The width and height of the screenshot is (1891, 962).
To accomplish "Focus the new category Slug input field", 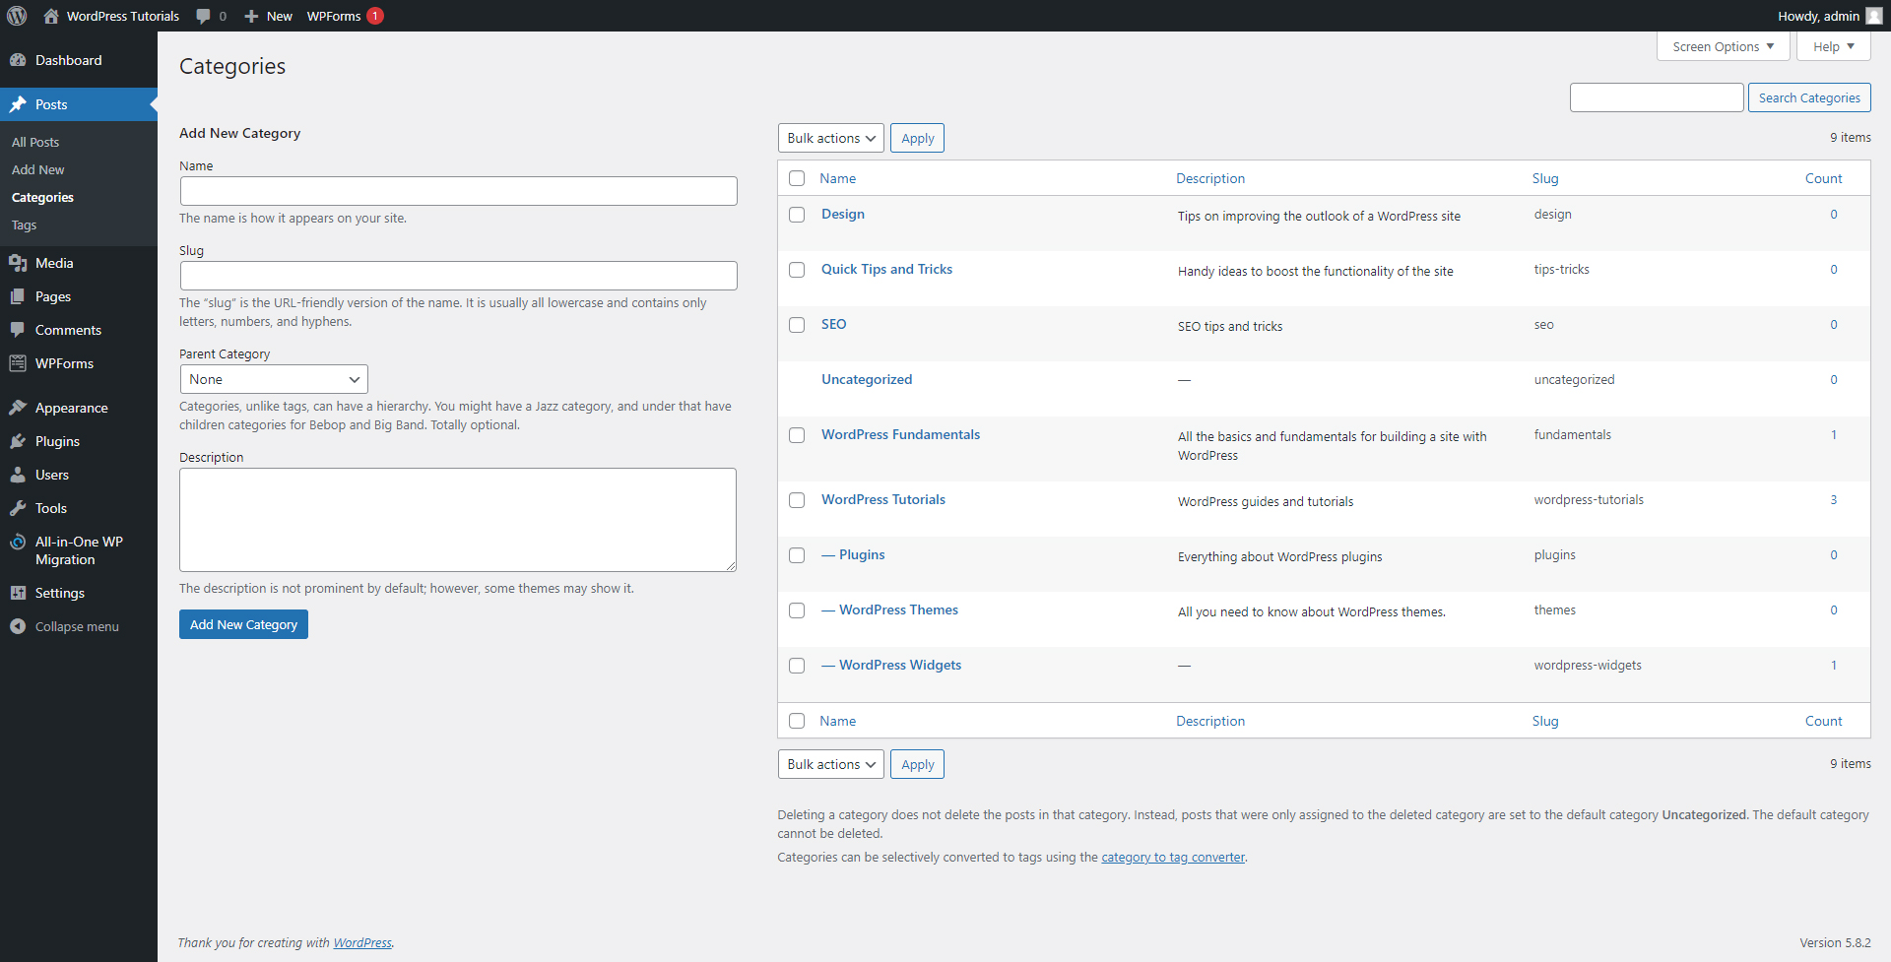I will pyautogui.click(x=458, y=276).
